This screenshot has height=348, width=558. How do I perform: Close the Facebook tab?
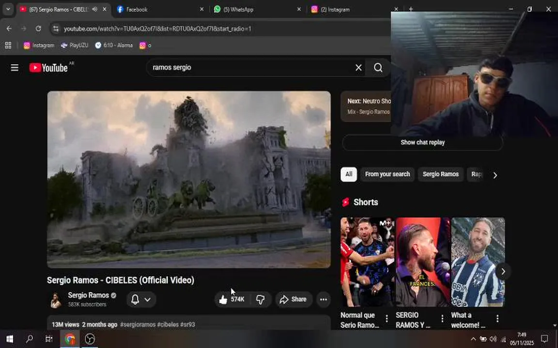click(202, 10)
